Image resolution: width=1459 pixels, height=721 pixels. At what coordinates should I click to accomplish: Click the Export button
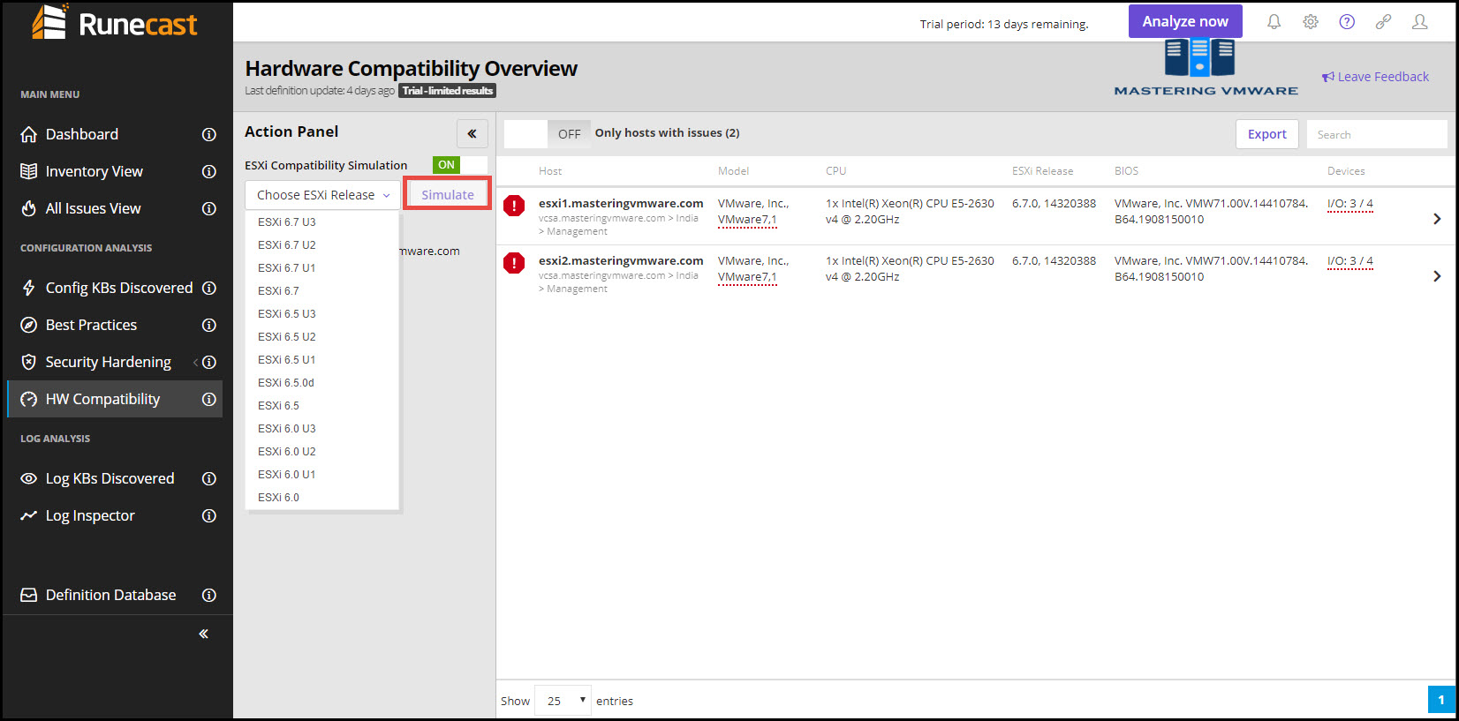click(x=1266, y=134)
